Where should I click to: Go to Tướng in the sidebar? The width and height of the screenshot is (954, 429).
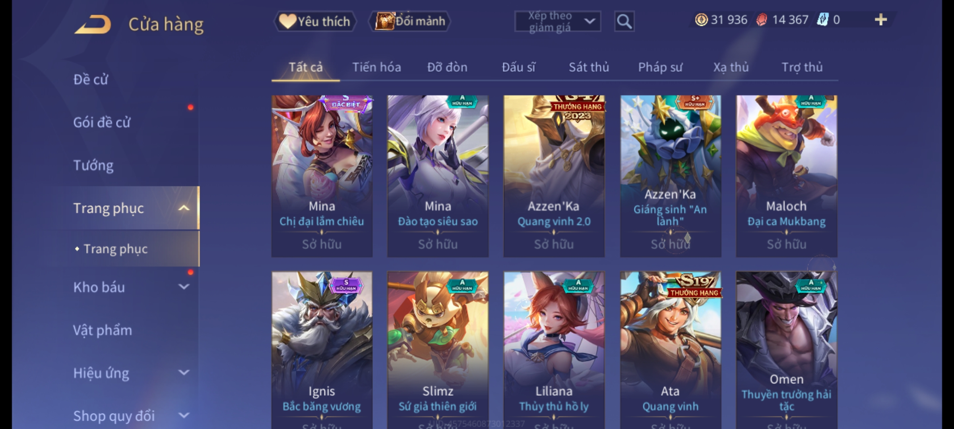point(93,165)
